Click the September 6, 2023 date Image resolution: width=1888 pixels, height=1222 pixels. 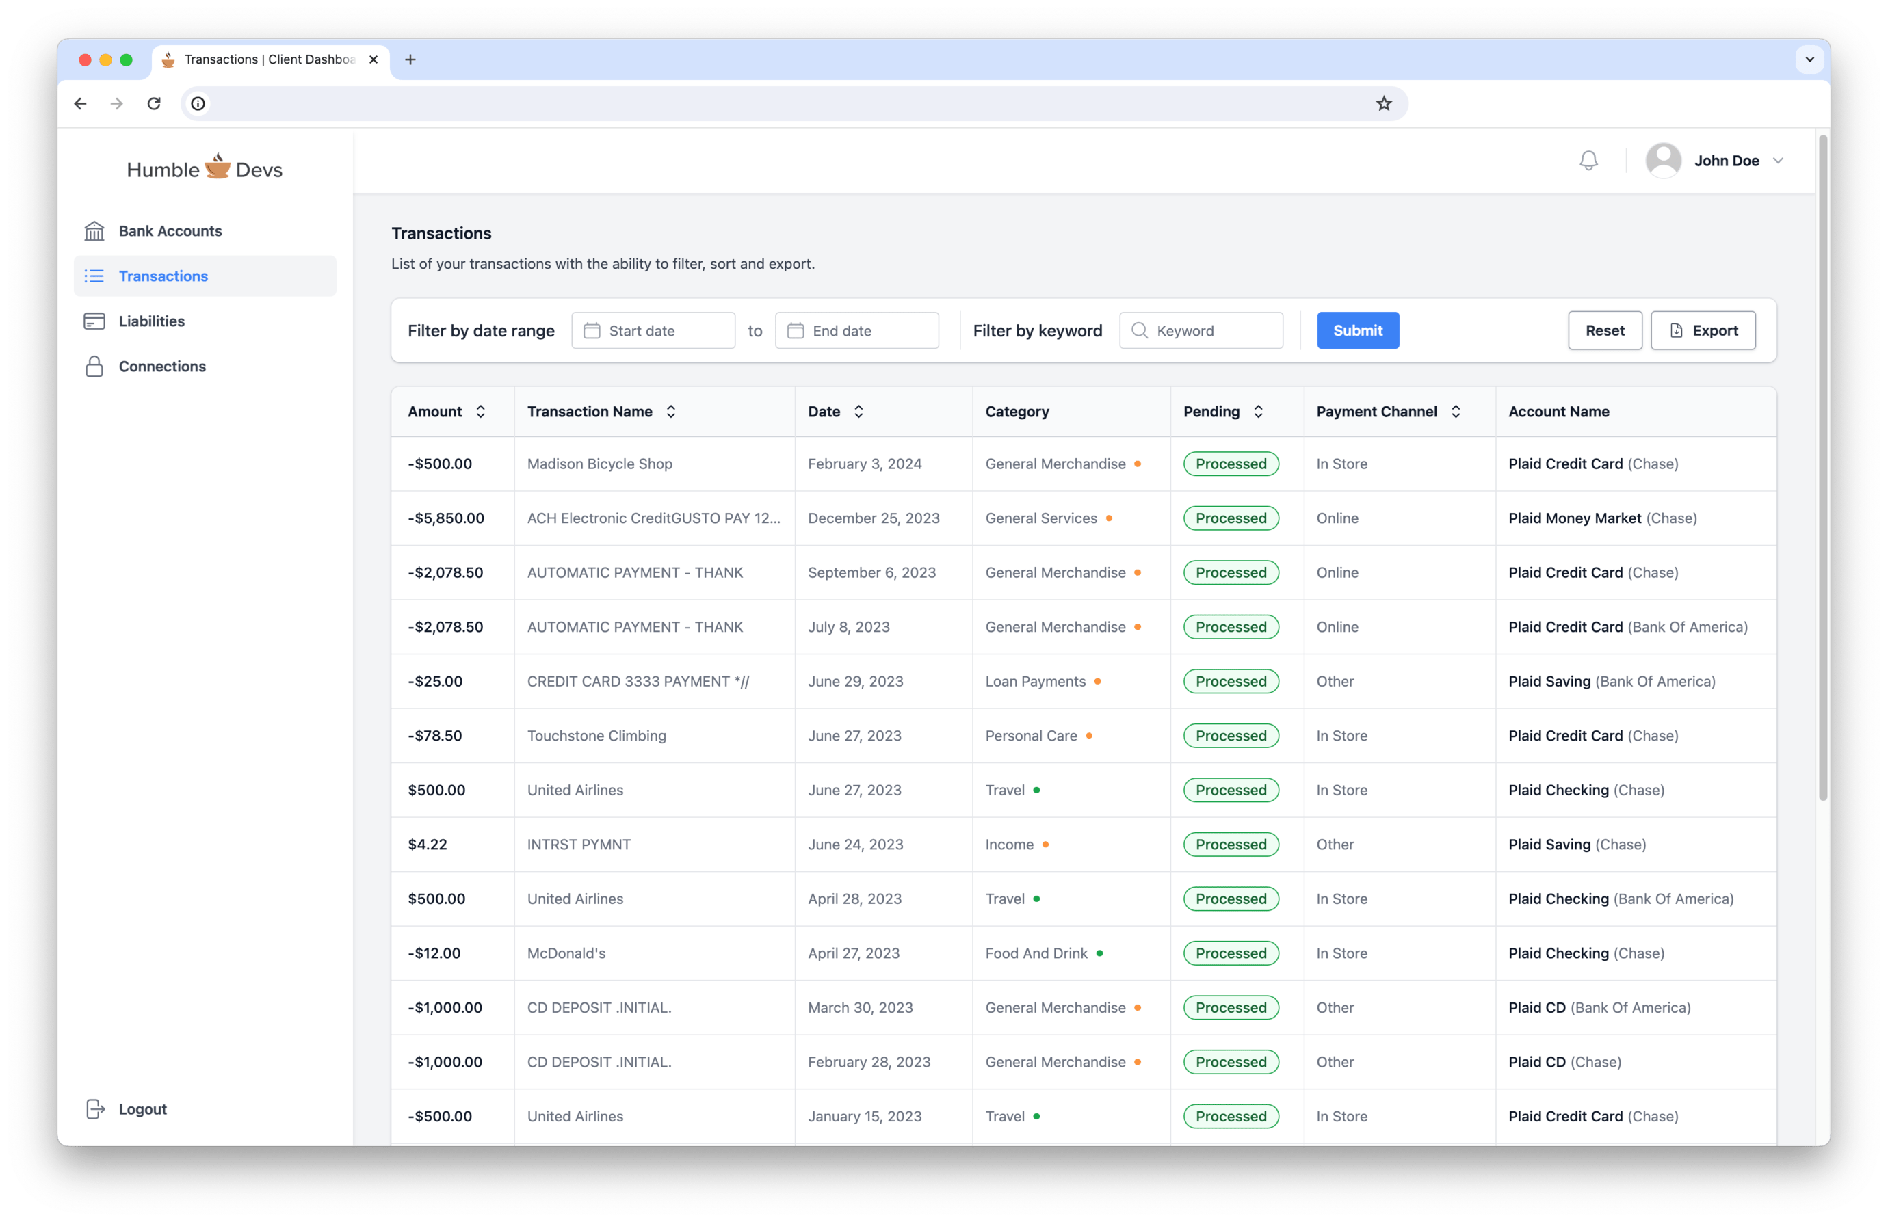[x=871, y=572]
